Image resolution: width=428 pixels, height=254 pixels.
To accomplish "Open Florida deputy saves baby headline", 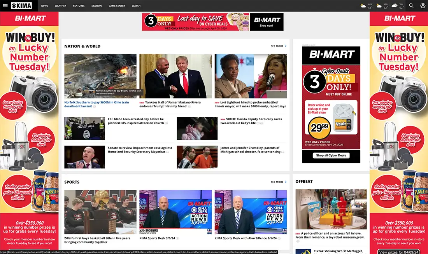I will (251, 121).
